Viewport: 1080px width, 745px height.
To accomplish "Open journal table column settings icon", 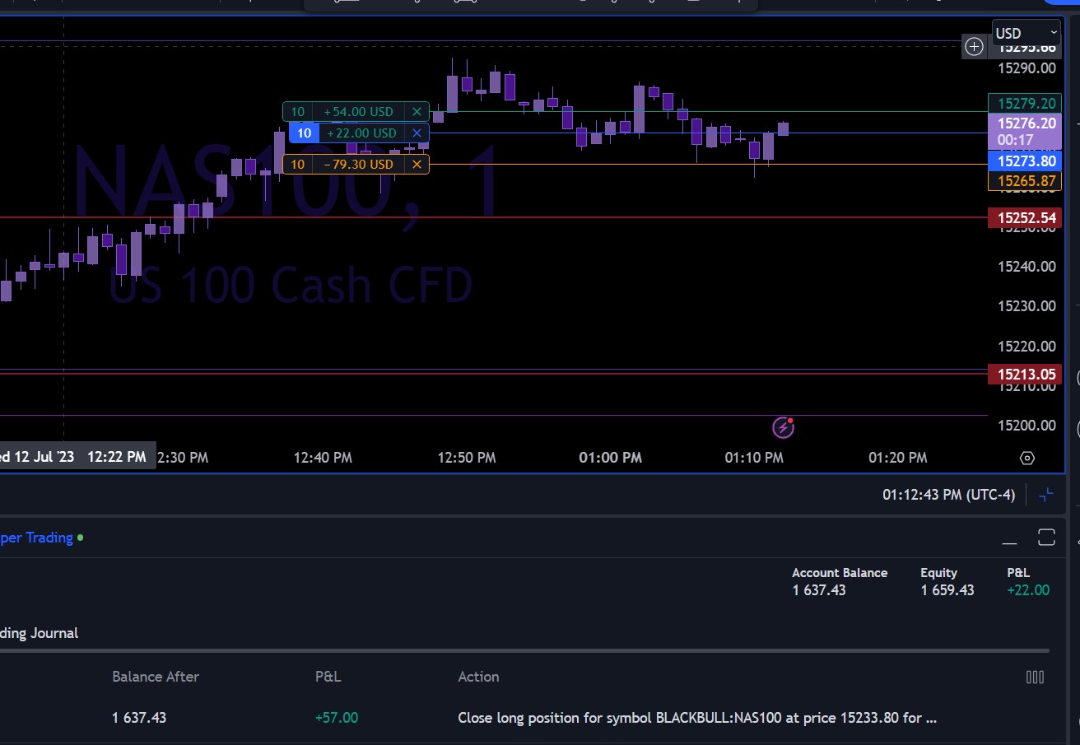I will click(x=1035, y=677).
